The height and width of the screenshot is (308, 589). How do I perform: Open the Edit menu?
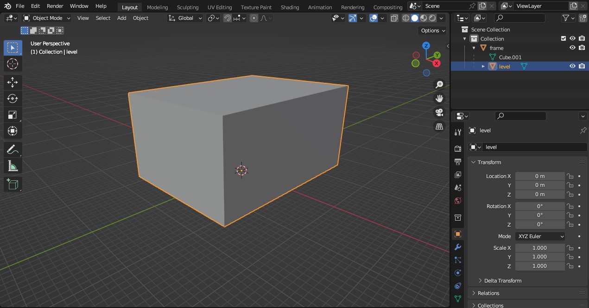[x=35, y=6]
